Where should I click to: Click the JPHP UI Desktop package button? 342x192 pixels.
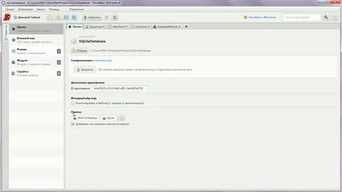tap(85, 118)
